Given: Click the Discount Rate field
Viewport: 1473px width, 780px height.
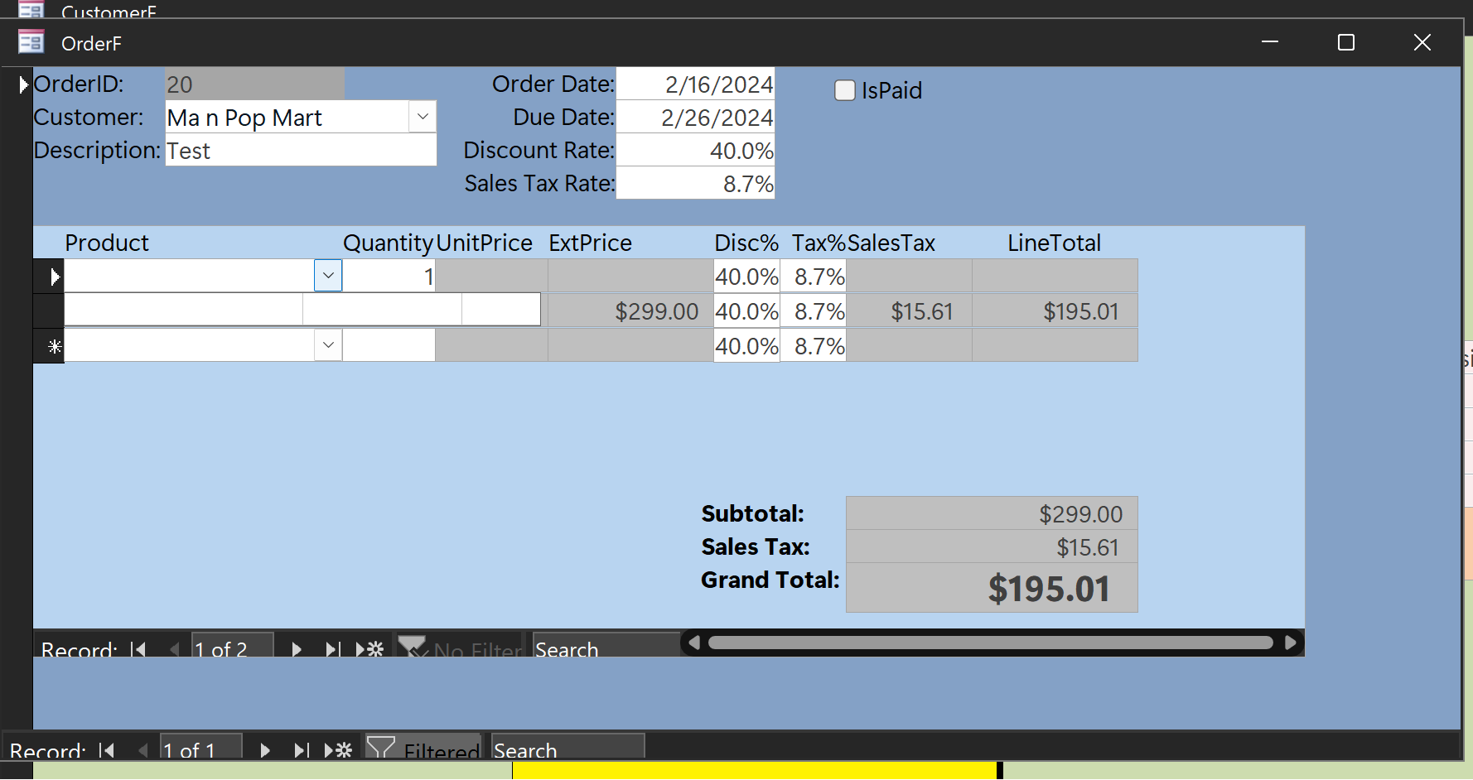Looking at the screenshot, I should pyautogui.click(x=695, y=151).
